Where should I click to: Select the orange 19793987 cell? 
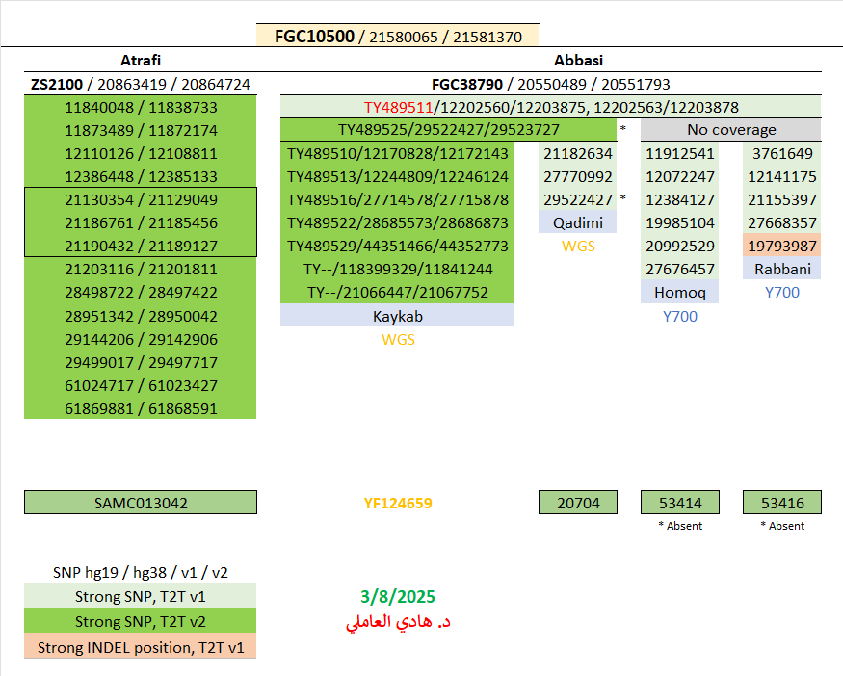click(781, 246)
